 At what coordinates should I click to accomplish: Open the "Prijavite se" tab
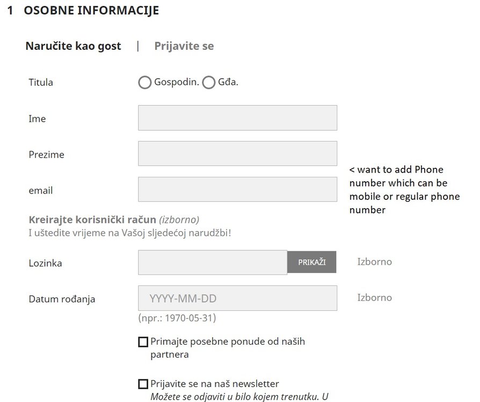pyautogui.click(x=184, y=46)
